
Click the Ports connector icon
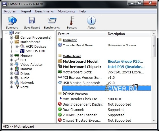[x=17, y=87]
